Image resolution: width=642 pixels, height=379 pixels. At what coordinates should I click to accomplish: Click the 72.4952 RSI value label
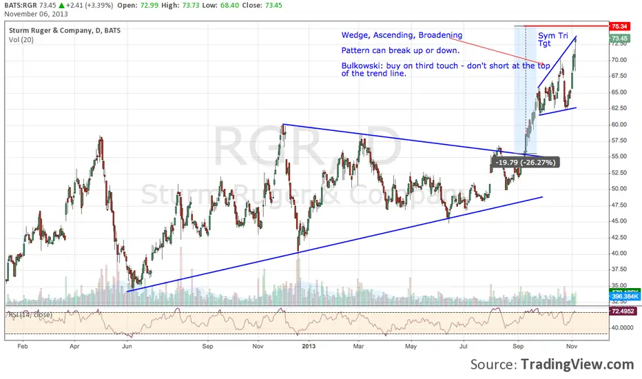tap(623, 311)
